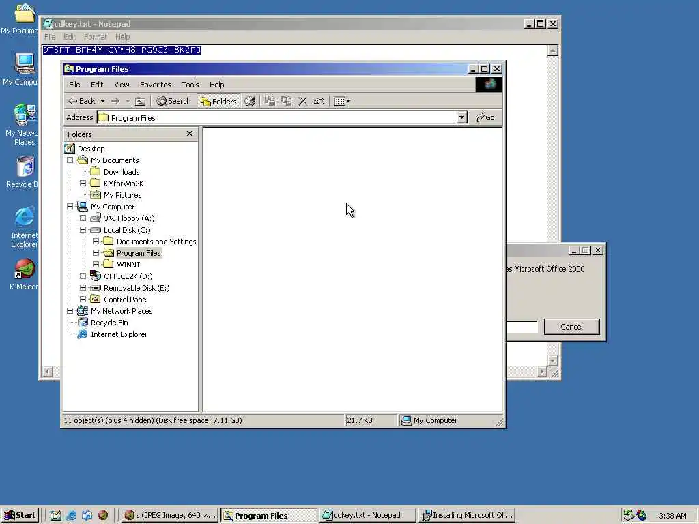The height and width of the screenshot is (524, 699).
Task: Toggle the Folders pane button
Action: point(218,102)
